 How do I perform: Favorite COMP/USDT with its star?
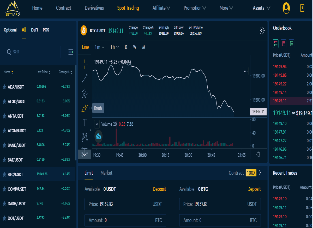coord(4,189)
